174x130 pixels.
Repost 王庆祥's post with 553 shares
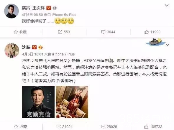pyautogui.click(x=64, y=32)
